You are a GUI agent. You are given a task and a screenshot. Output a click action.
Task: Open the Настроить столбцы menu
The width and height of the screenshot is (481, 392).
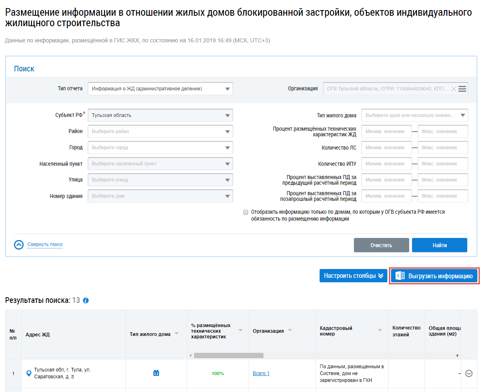353,276
